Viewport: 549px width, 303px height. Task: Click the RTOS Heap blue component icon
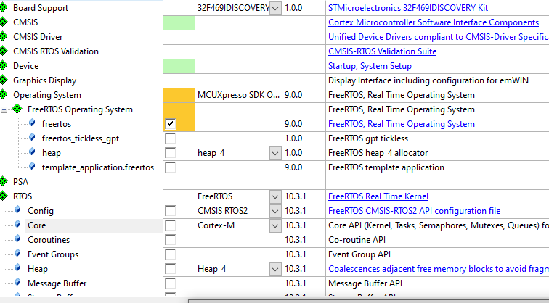[x=17, y=267]
